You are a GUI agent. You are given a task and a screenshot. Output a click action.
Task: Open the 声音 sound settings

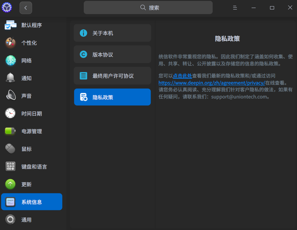(32, 96)
